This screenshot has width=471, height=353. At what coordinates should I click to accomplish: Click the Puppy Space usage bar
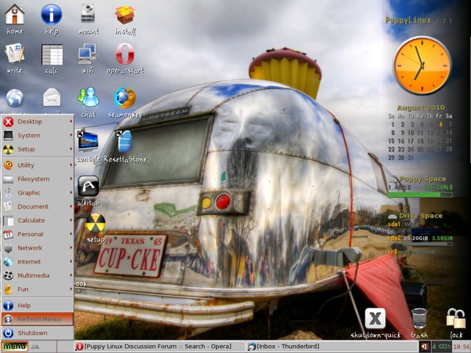pyautogui.click(x=420, y=195)
